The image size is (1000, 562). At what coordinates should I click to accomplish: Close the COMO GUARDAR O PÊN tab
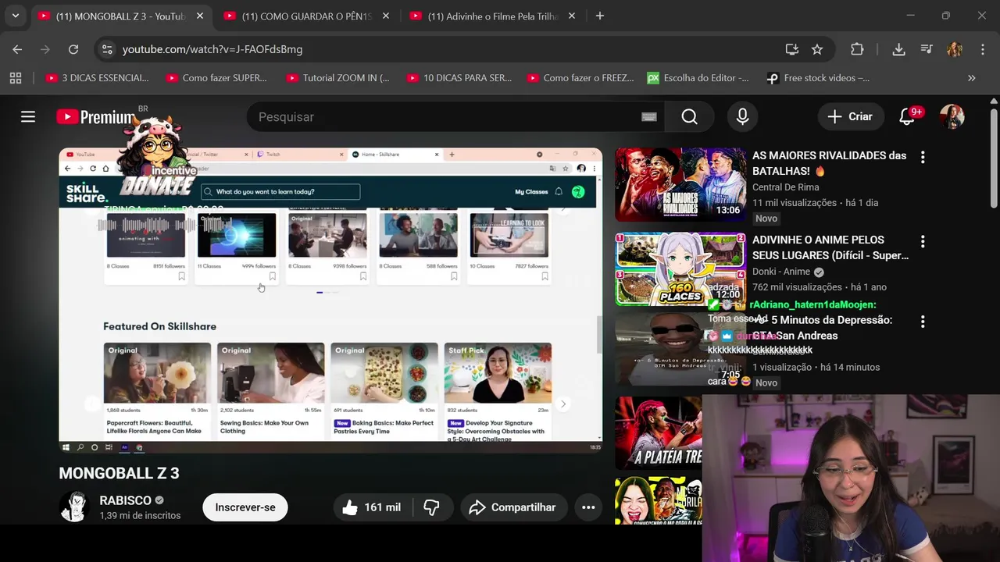tap(386, 16)
